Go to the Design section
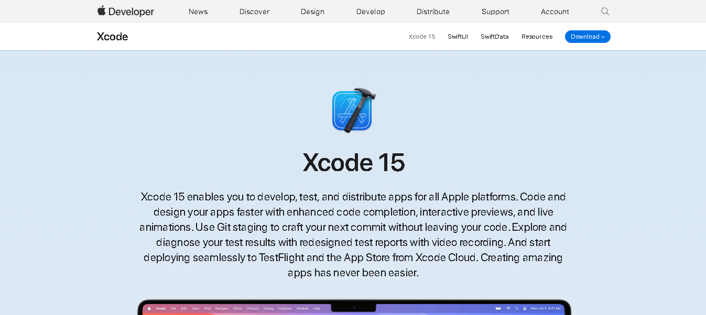The image size is (706, 315). tap(312, 12)
